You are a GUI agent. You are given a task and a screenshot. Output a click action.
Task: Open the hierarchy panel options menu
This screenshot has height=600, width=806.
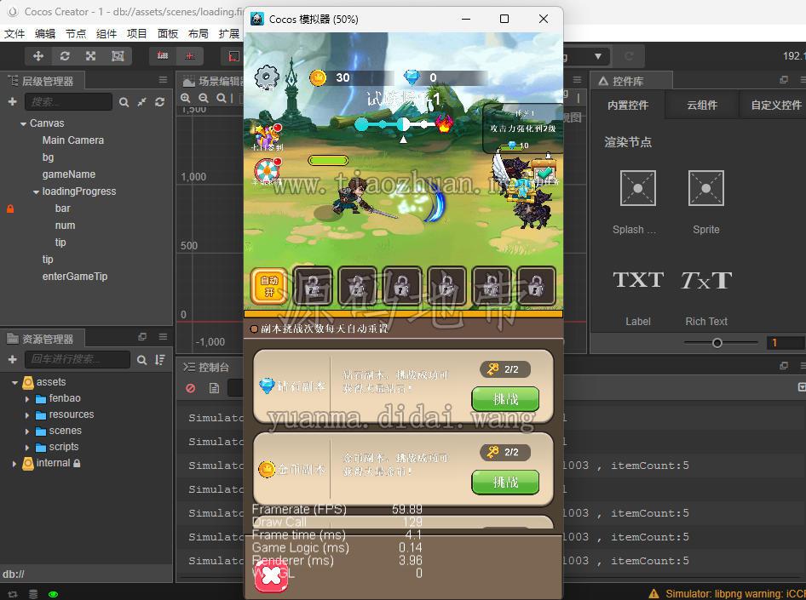tap(163, 80)
